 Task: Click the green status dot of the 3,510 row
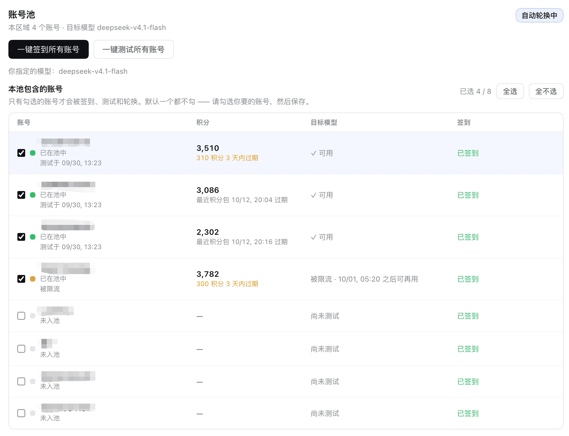coord(33,153)
